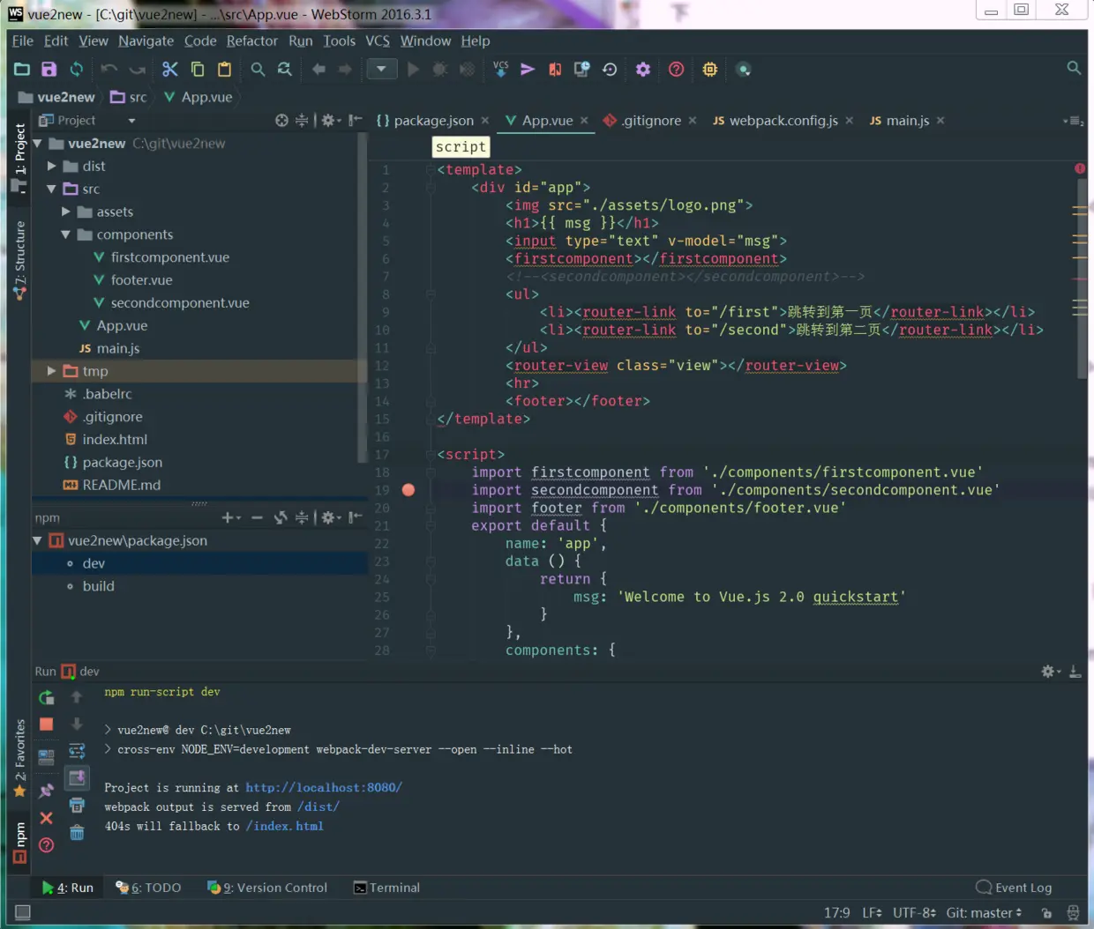Open the run configuration dropdown
This screenshot has width=1094, height=929.
381,70
